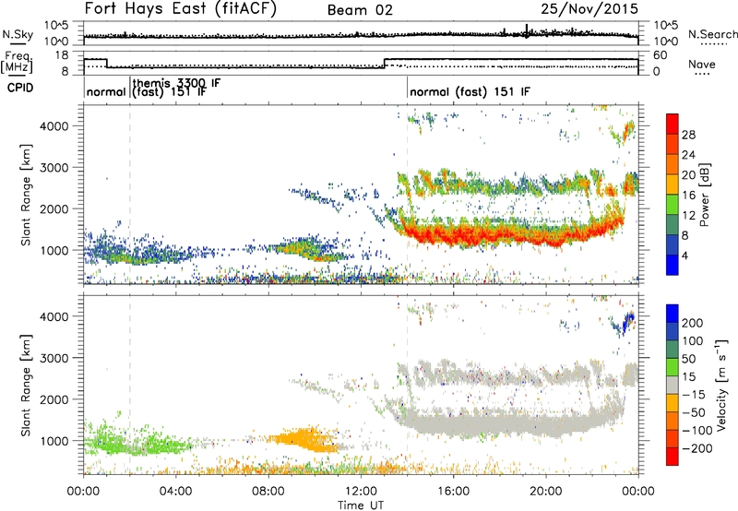Screen dimensions: 738x511
Task: Click the '1000' tick of the velocity panel
Action: click(x=54, y=441)
